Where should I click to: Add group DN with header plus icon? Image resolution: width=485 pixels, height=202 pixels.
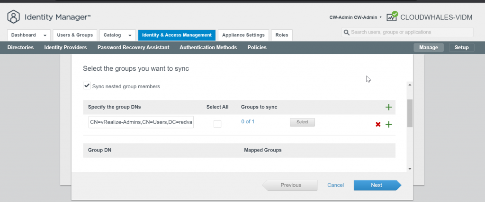click(389, 107)
